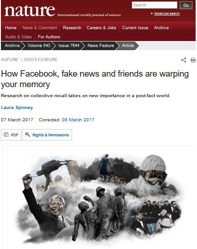This screenshot has height=249, width=197.
Task: Go to Careers & Jobs
Action: [x=101, y=28]
